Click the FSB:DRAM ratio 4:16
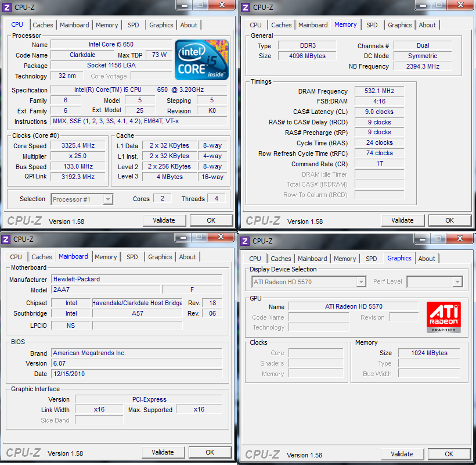The height and width of the screenshot is (465, 476). 380,101
